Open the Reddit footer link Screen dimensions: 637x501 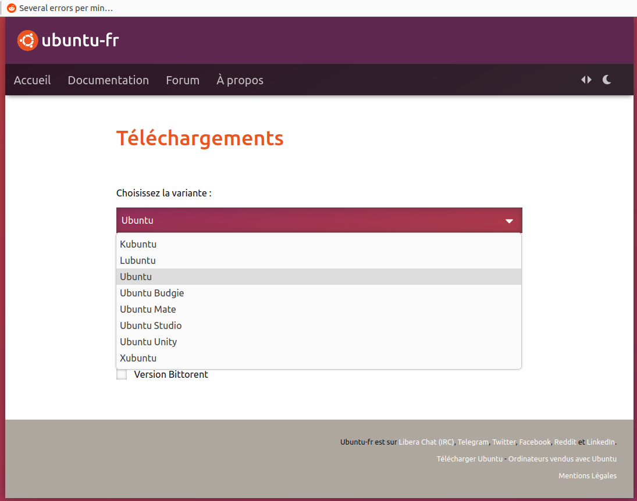565,442
